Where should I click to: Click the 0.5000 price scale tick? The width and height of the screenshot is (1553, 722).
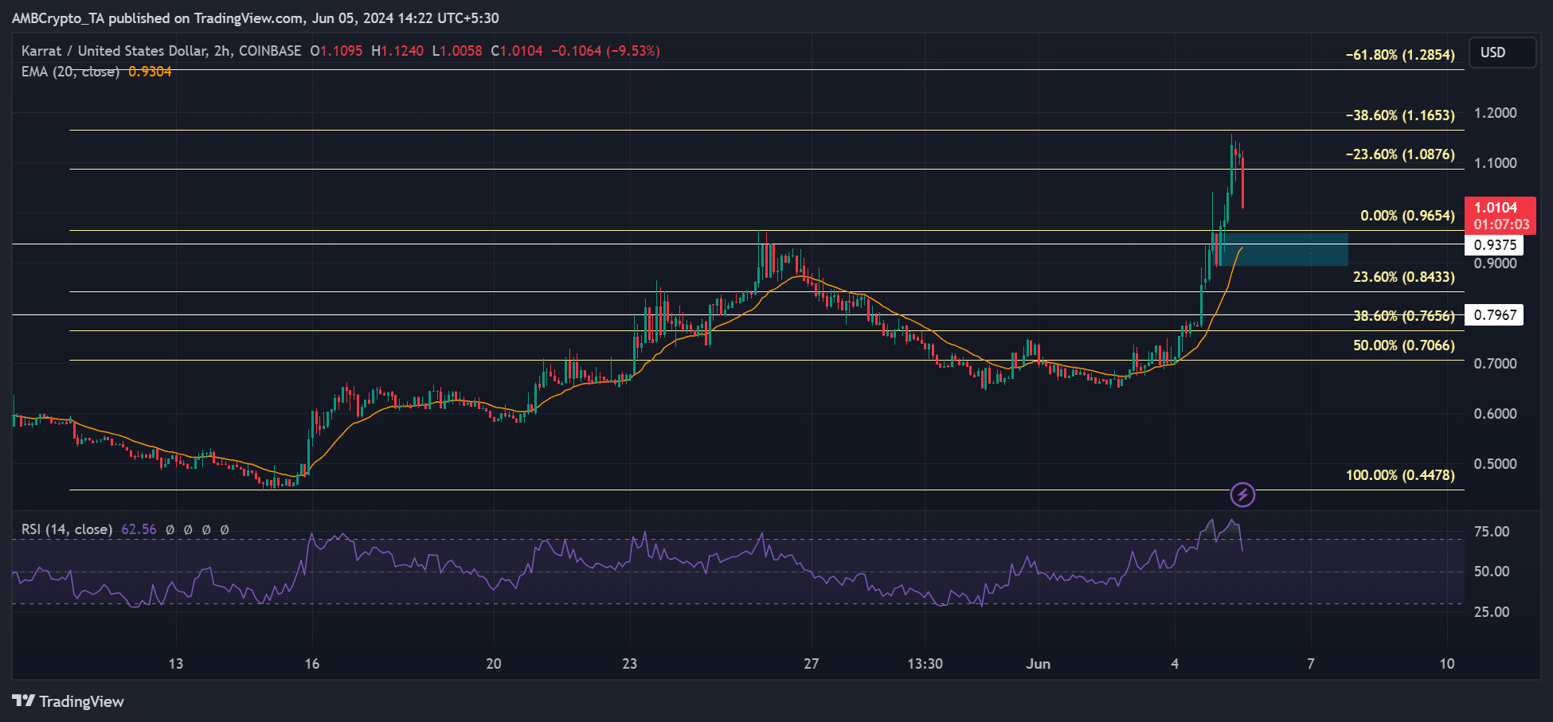pyautogui.click(x=1496, y=464)
